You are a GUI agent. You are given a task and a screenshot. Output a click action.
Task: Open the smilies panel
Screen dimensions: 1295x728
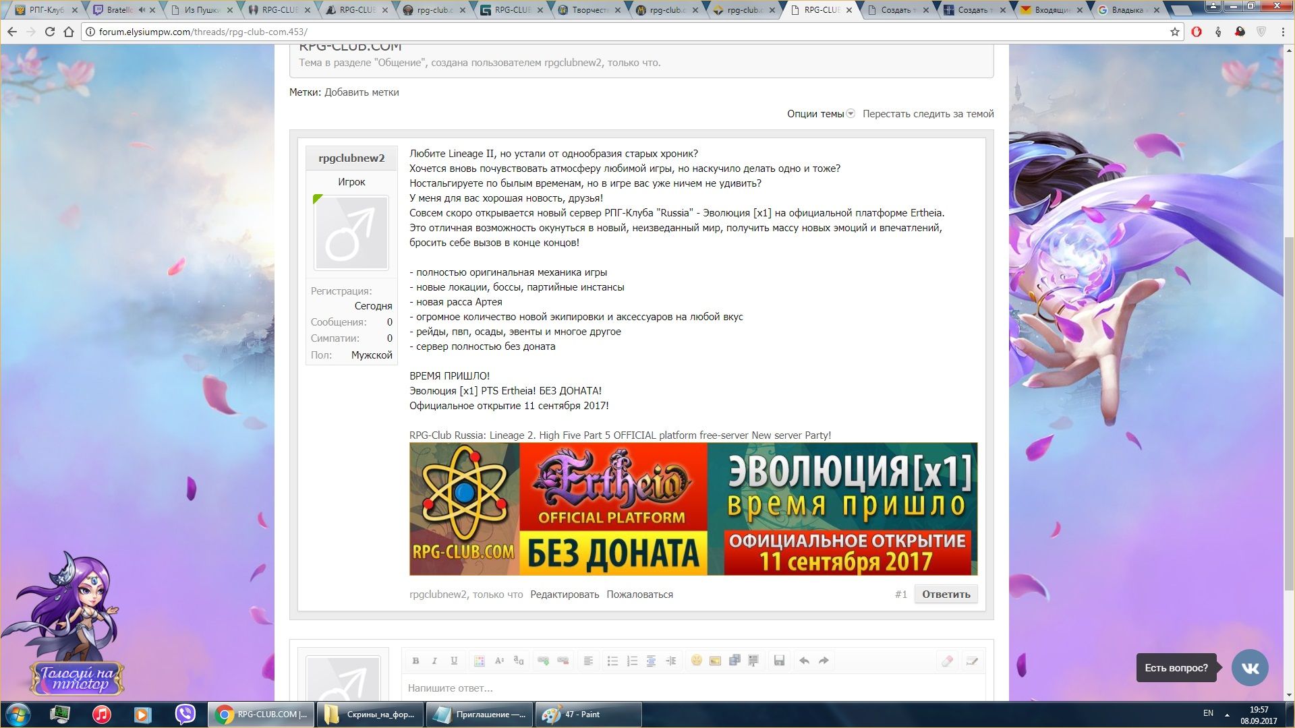[x=697, y=661]
